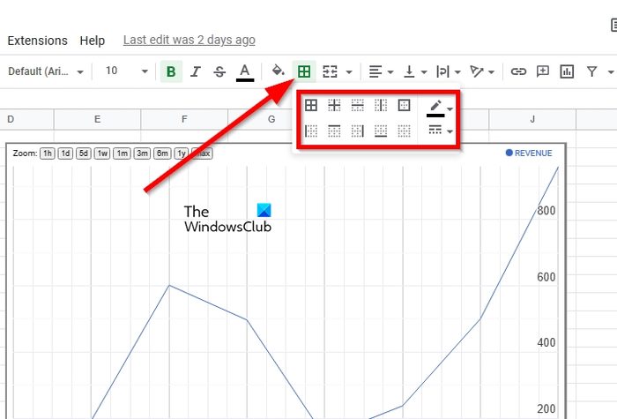617x419 pixels.
Task: Apply horizontal borders option
Action: 357,105
